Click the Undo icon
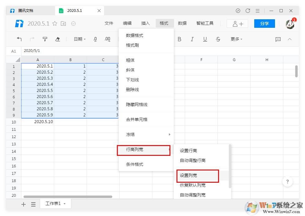This screenshot has height=216, width=305. tap(19, 39)
